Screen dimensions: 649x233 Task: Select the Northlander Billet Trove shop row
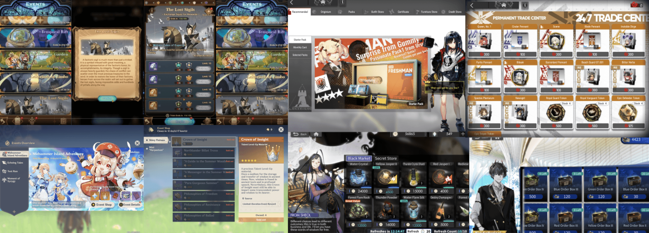[x=204, y=152]
